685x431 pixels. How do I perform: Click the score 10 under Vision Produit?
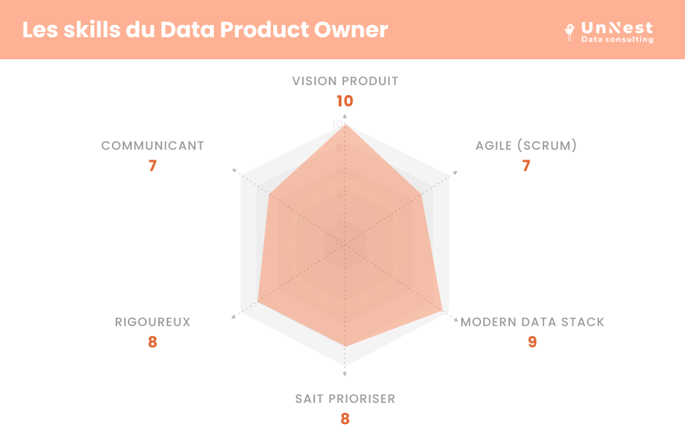[x=345, y=101]
